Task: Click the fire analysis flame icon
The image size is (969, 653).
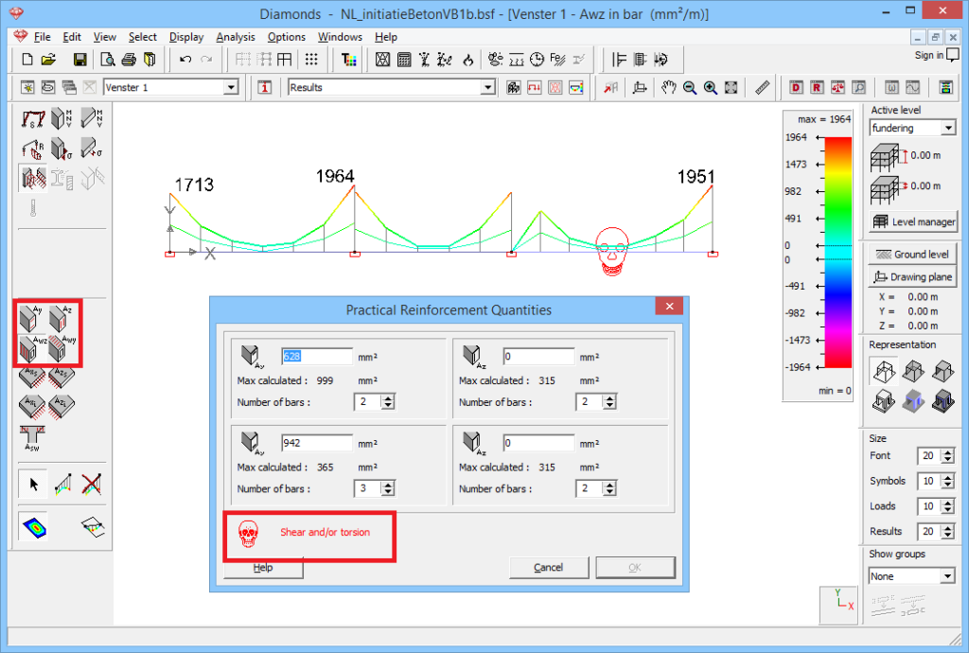Action: [x=467, y=60]
